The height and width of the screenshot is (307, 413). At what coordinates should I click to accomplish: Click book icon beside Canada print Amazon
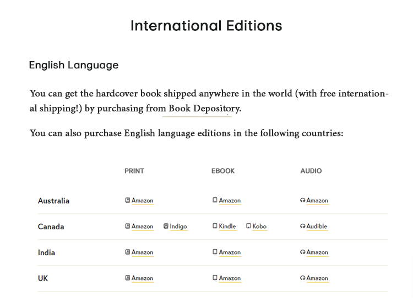coord(128,226)
